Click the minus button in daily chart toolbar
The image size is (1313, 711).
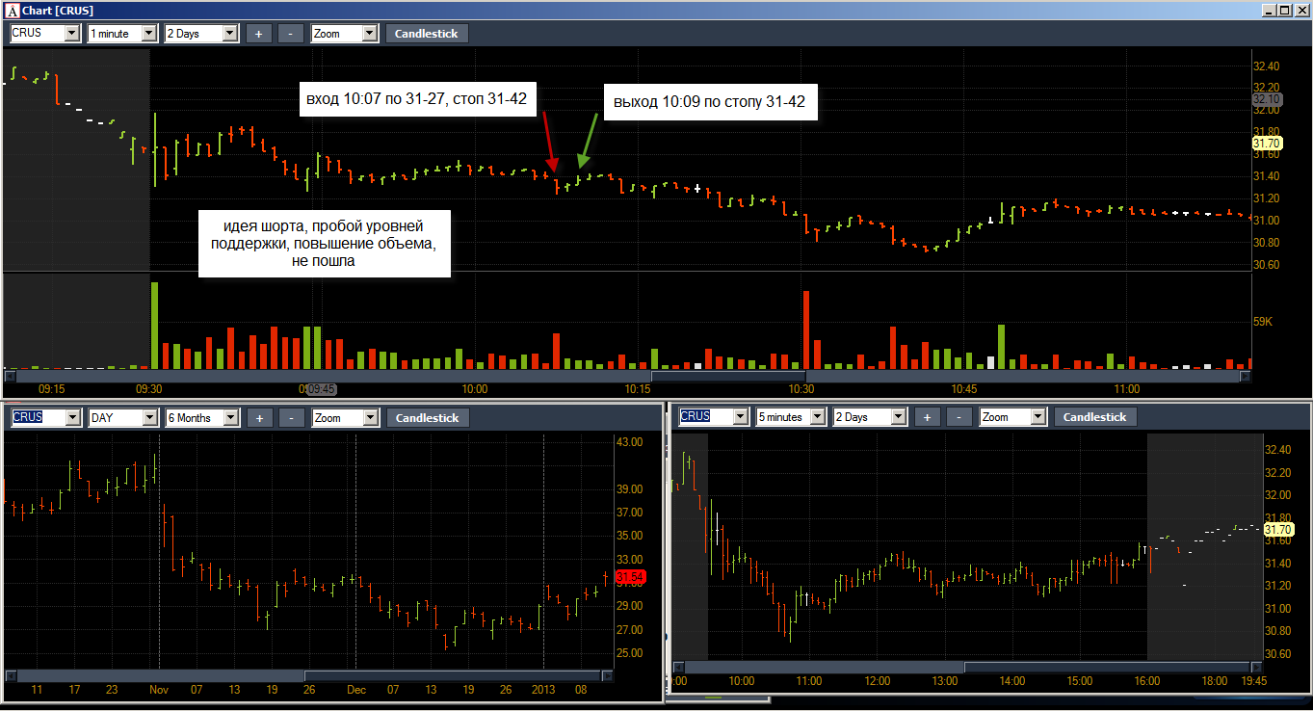tap(291, 418)
